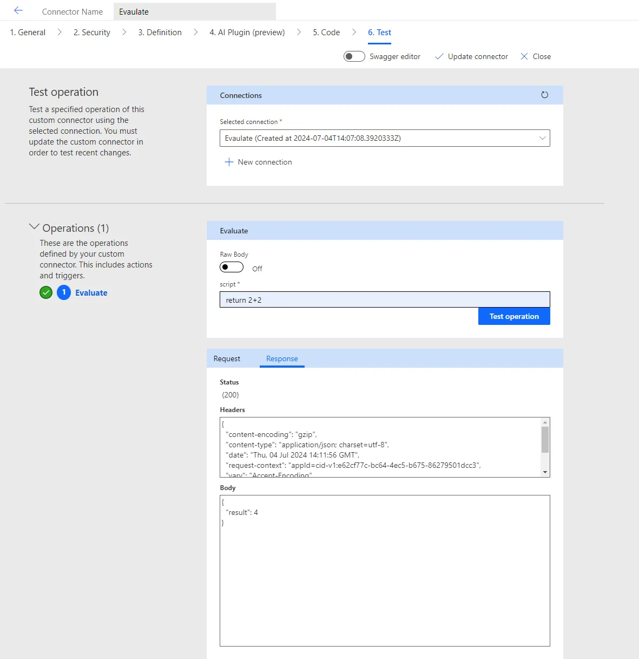Click the Test operation button
Viewport: 639px width, 659px height.
click(513, 316)
